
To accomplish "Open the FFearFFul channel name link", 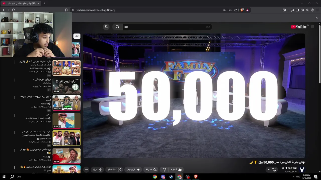I will [x=290, y=168].
